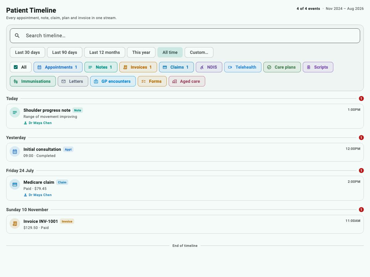Enable the Telehealth filter chip
This screenshot has height=277, width=370.
[x=243, y=67]
